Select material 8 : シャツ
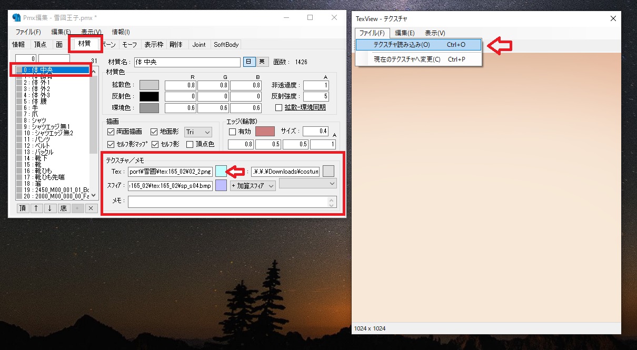Image resolution: width=637 pixels, height=350 pixels. [x=53, y=120]
